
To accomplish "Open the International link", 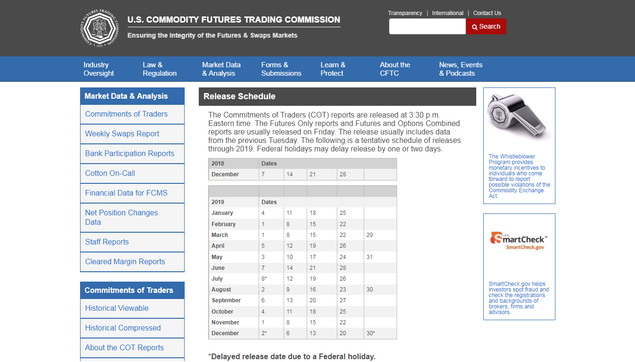I will [448, 13].
